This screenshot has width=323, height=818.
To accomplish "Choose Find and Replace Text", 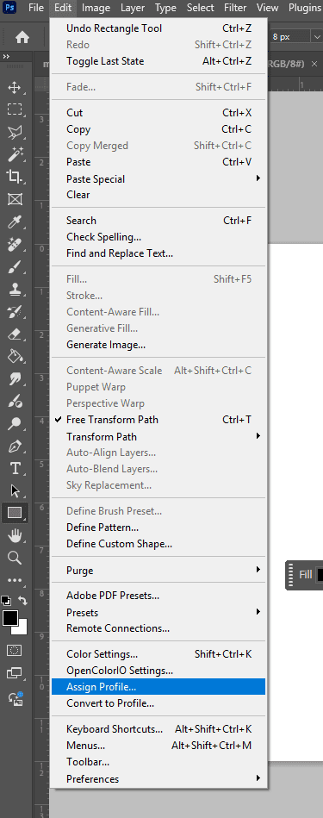I will point(158,253).
